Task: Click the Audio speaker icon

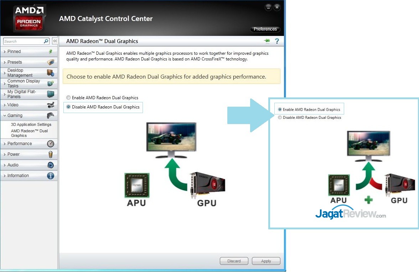Action: click(51, 165)
